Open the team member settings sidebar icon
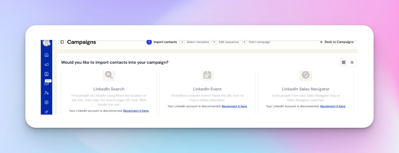 (47, 93)
